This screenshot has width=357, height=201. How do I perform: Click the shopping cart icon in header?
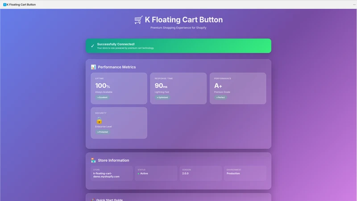pyautogui.click(x=138, y=20)
